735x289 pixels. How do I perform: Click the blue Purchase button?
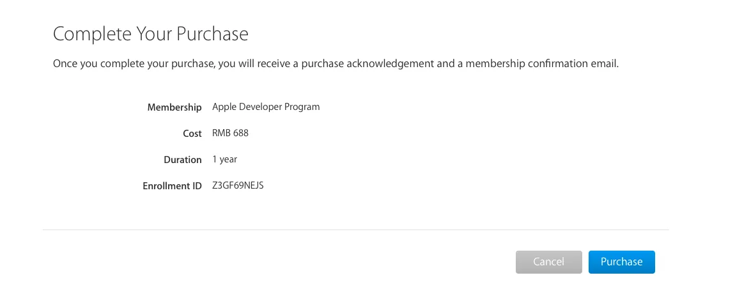(622, 262)
